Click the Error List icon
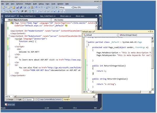The width and height of the screenshot is (157, 113). coord(6,105)
